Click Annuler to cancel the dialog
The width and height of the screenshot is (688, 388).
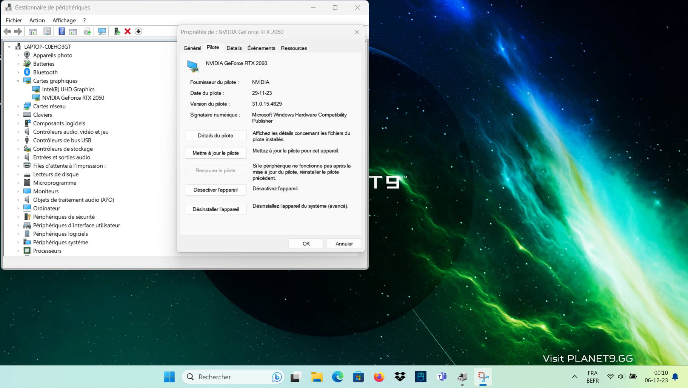click(x=344, y=244)
